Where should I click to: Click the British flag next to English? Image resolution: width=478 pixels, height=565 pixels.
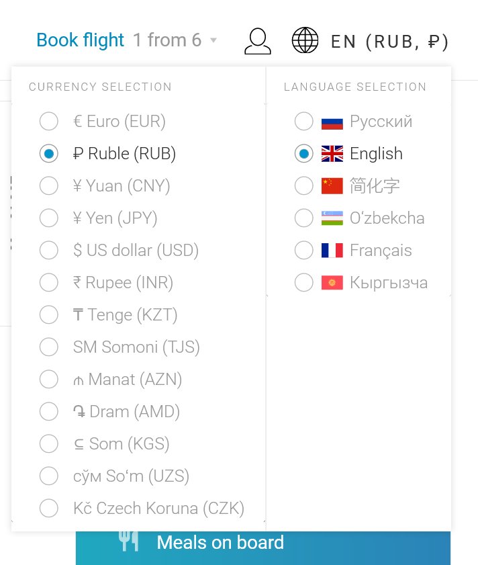pyautogui.click(x=331, y=153)
